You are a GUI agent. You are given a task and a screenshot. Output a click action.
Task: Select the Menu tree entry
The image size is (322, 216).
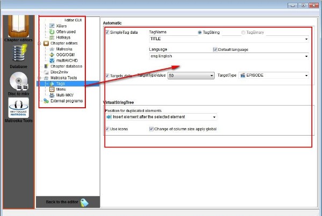(x=61, y=89)
